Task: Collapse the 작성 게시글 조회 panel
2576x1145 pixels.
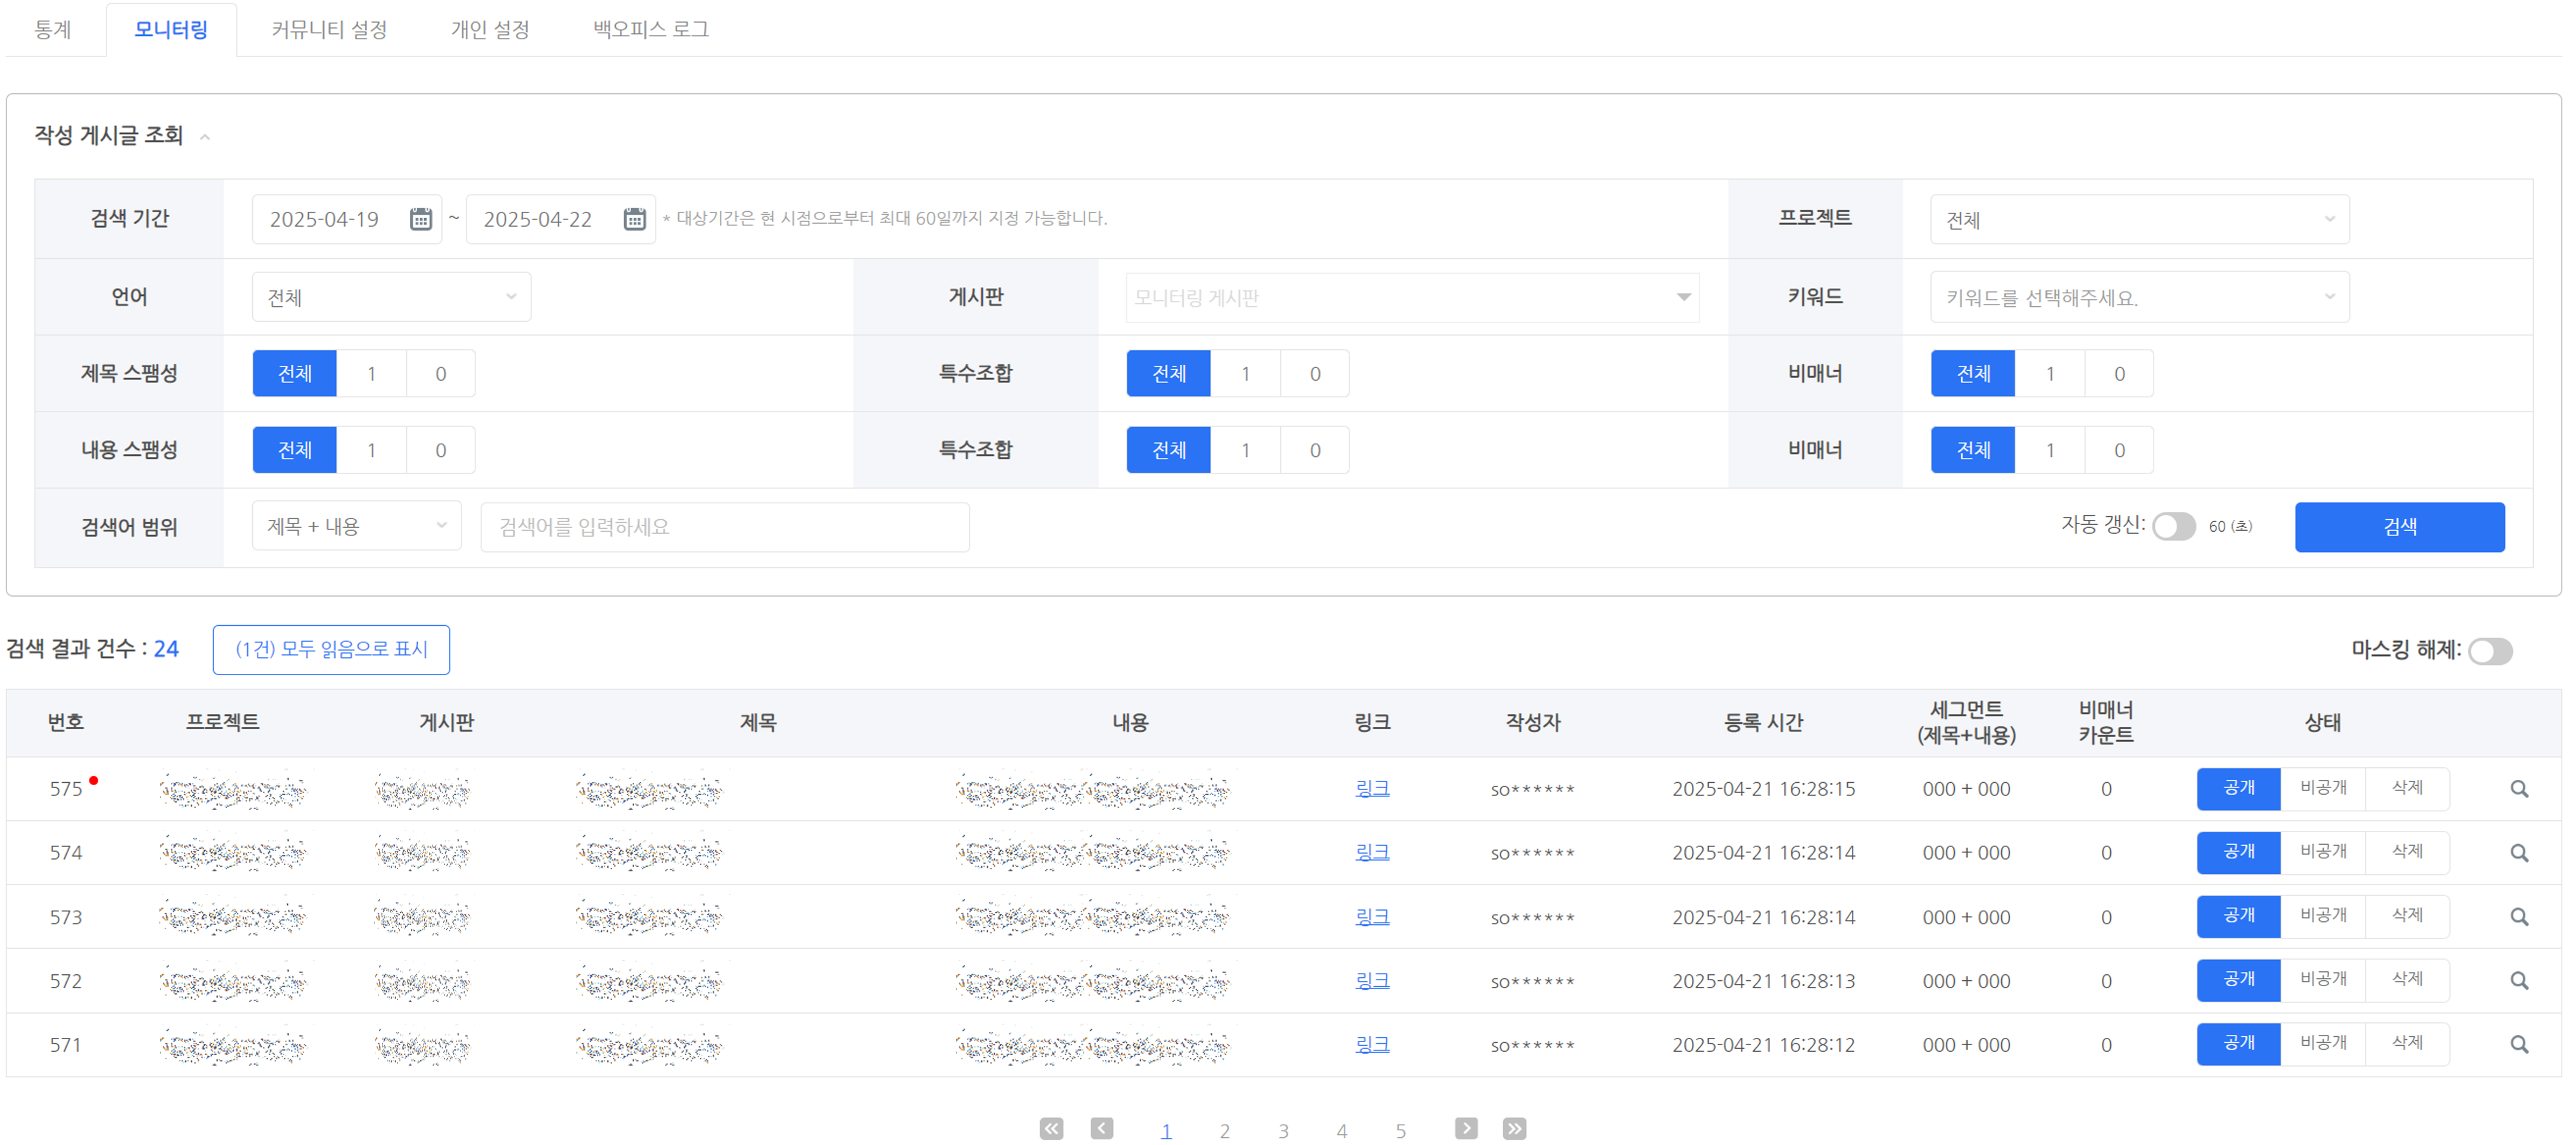Action: click(x=205, y=137)
